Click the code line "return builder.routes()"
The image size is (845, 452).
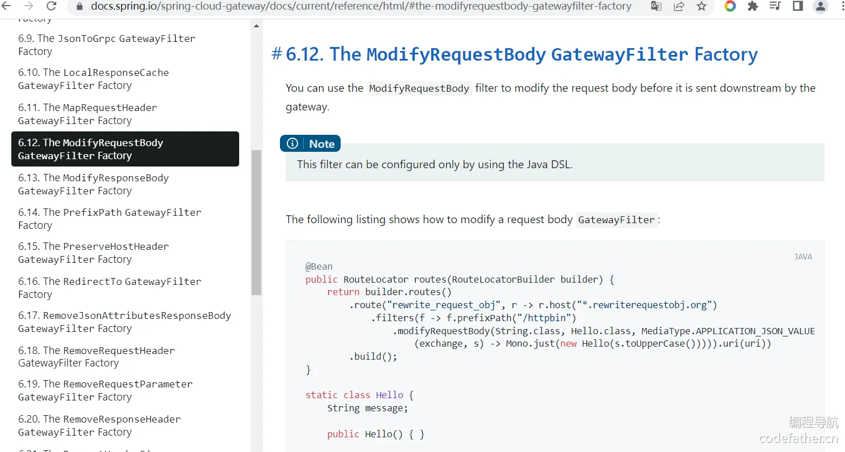[x=389, y=292]
